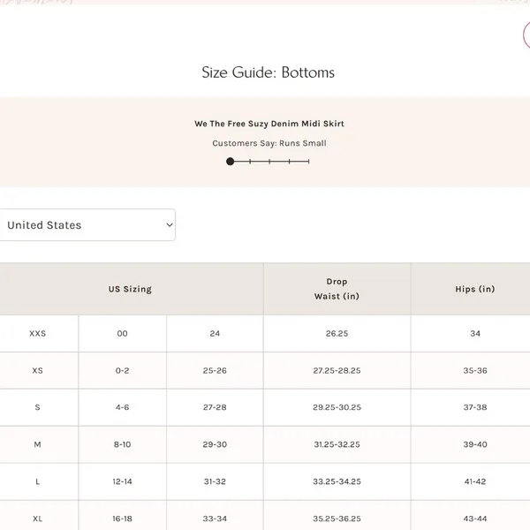Select the L size cell
530x530 pixels.
(x=37, y=481)
